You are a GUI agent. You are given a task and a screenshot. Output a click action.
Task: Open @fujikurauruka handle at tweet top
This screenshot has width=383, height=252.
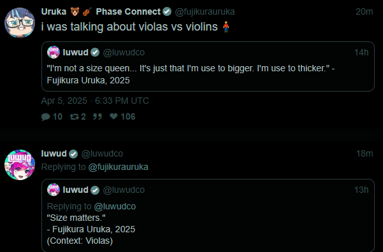pyautogui.click(x=205, y=11)
